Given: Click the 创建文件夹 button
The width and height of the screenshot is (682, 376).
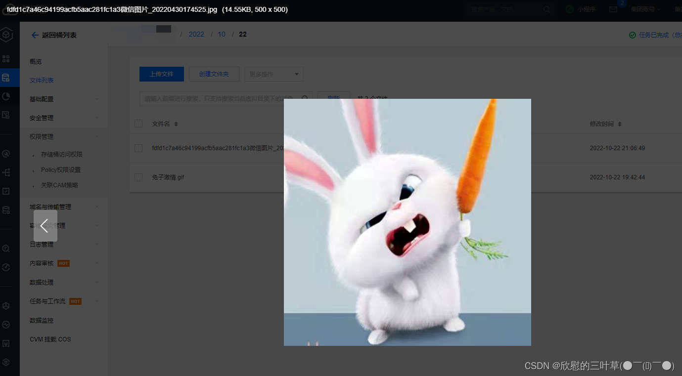Looking at the screenshot, I should 214,74.
